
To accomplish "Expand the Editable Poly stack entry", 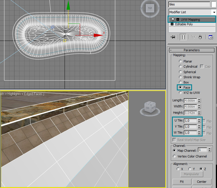I will 172,24.
